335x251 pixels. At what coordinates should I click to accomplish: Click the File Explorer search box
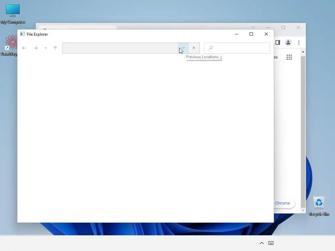click(x=237, y=48)
